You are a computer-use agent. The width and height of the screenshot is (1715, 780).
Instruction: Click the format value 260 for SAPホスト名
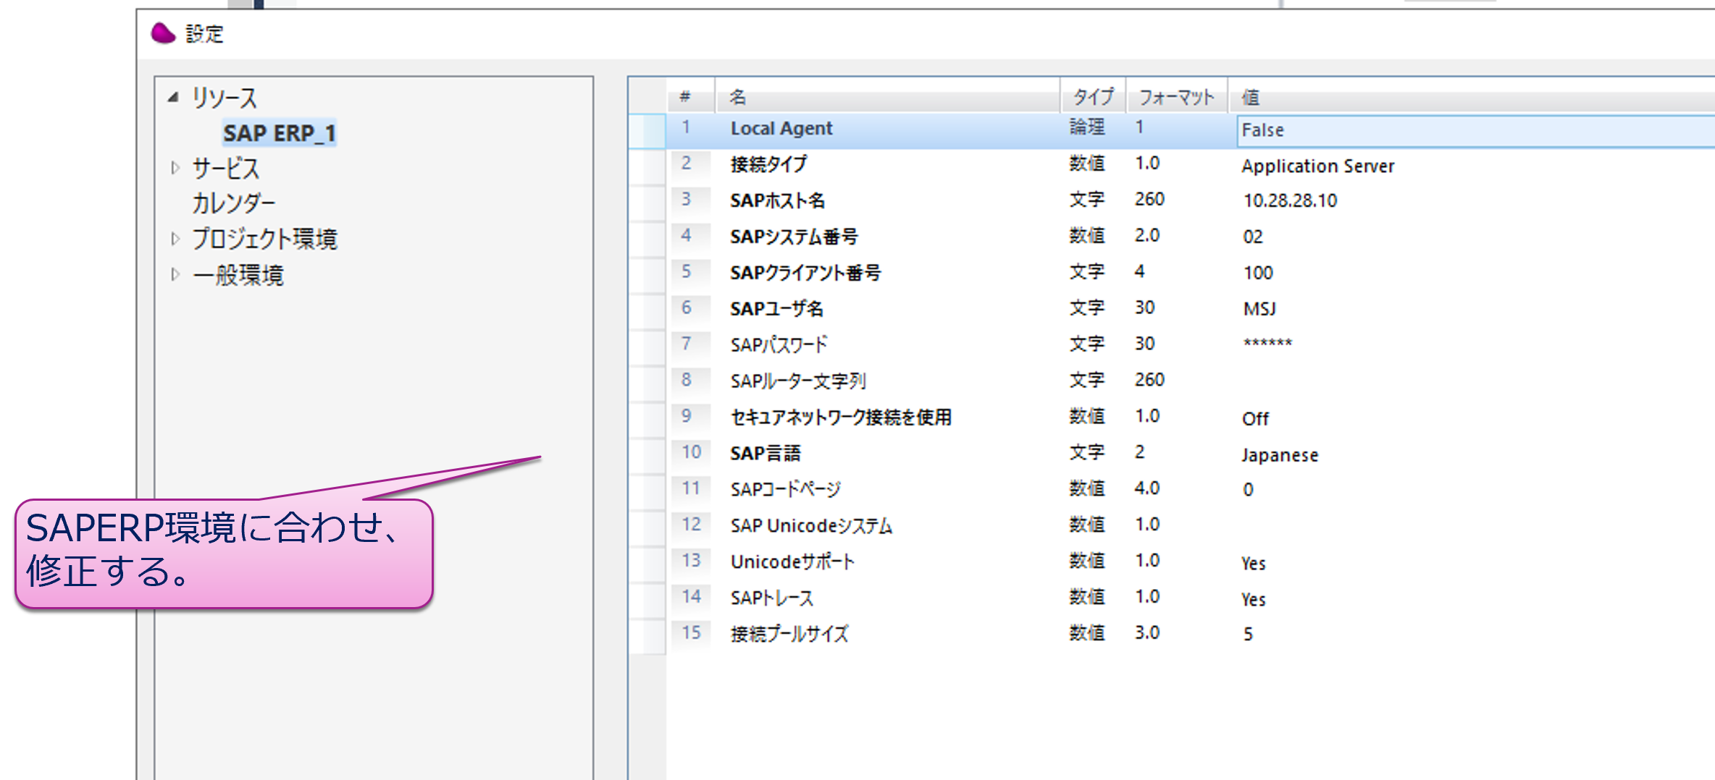pyautogui.click(x=1149, y=199)
